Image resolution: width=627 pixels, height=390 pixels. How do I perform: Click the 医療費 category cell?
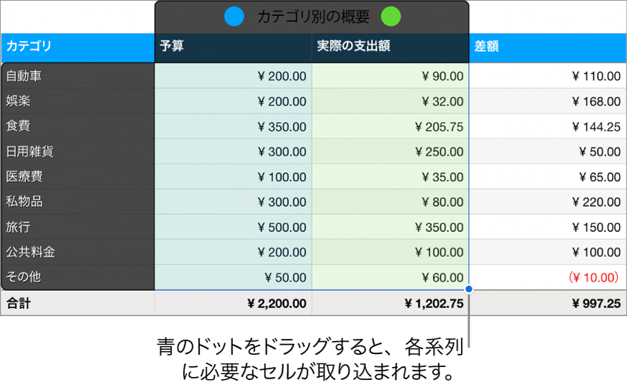78,177
